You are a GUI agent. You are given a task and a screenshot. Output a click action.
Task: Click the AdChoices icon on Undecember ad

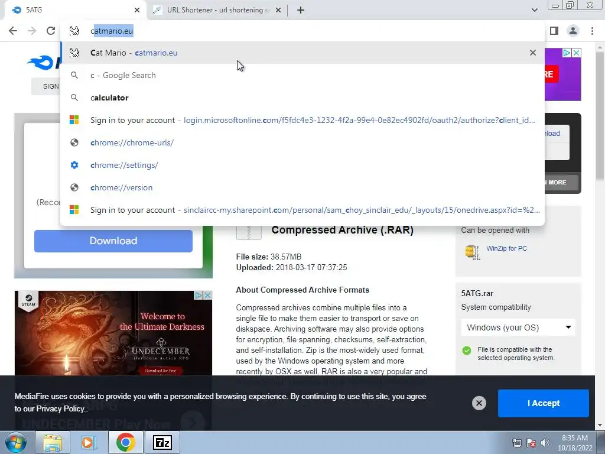(199, 296)
